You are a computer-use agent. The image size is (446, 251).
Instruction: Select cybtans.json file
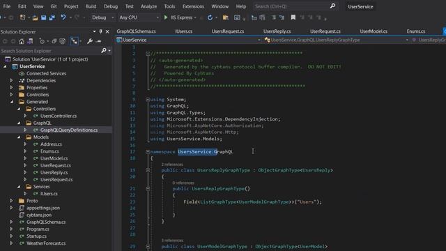click(x=39, y=215)
